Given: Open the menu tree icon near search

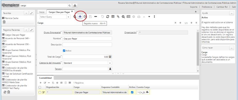Looking at the screenshot, I should point(75,5).
